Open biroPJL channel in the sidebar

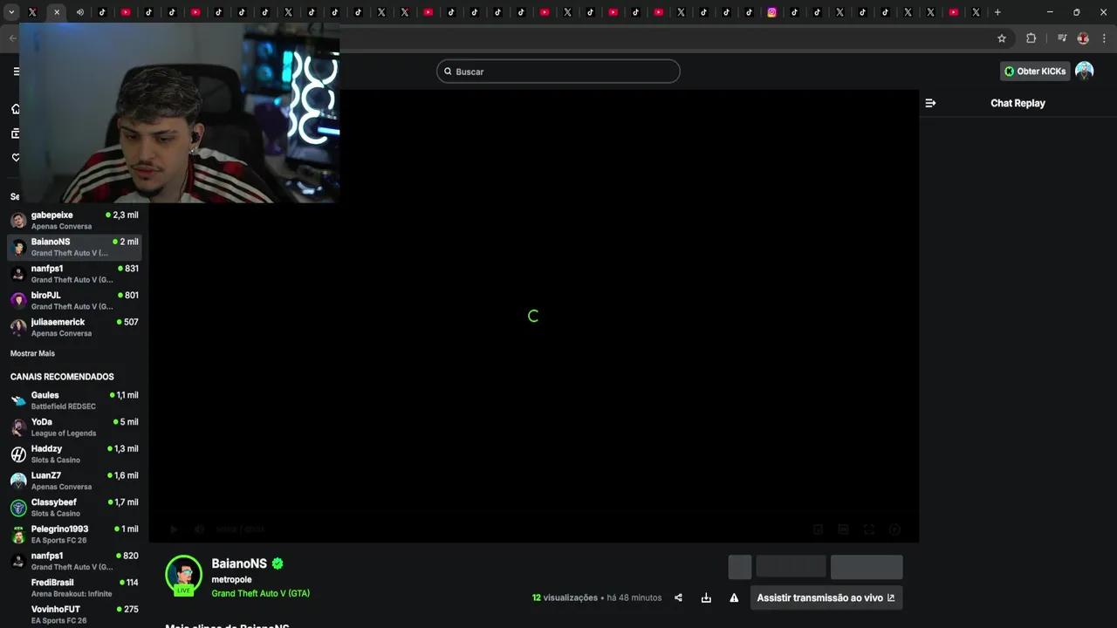(x=74, y=300)
